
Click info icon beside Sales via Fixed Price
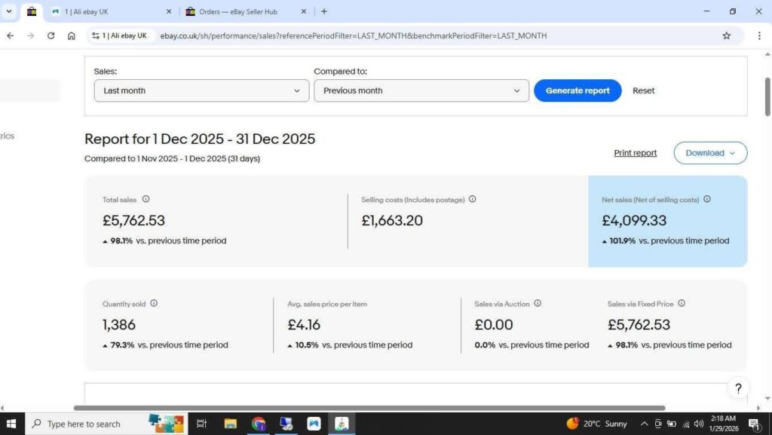click(x=682, y=304)
